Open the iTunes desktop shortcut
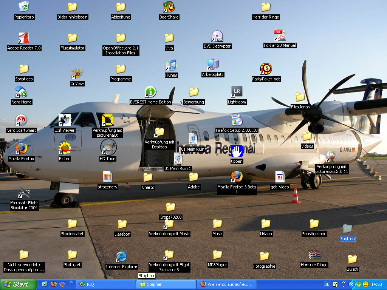This screenshot has width=387, height=290. pyautogui.click(x=171, y=66)
